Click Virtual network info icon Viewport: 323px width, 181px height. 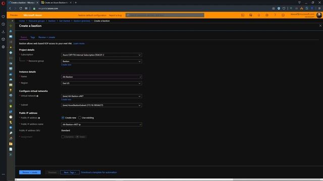pyautogui.click(x=37, y=96)
